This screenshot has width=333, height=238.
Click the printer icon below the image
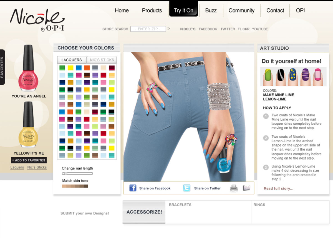tap(234, 188)
